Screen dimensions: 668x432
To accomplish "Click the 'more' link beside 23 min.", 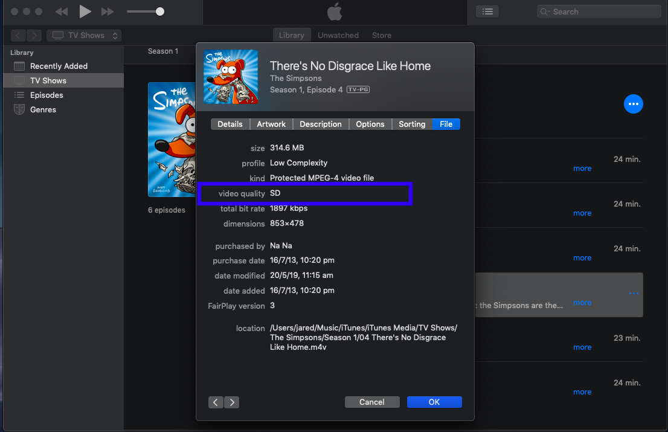I will pyautogui.click(x=582, y=347).
